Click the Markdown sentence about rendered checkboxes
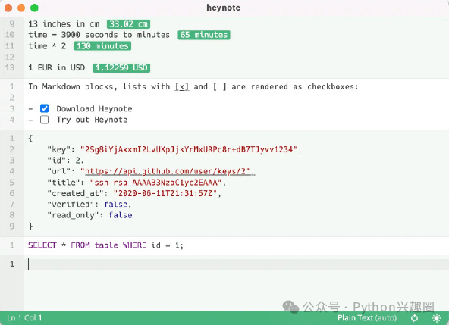This screenshot has height=325, width=449. tap(193, 86)
